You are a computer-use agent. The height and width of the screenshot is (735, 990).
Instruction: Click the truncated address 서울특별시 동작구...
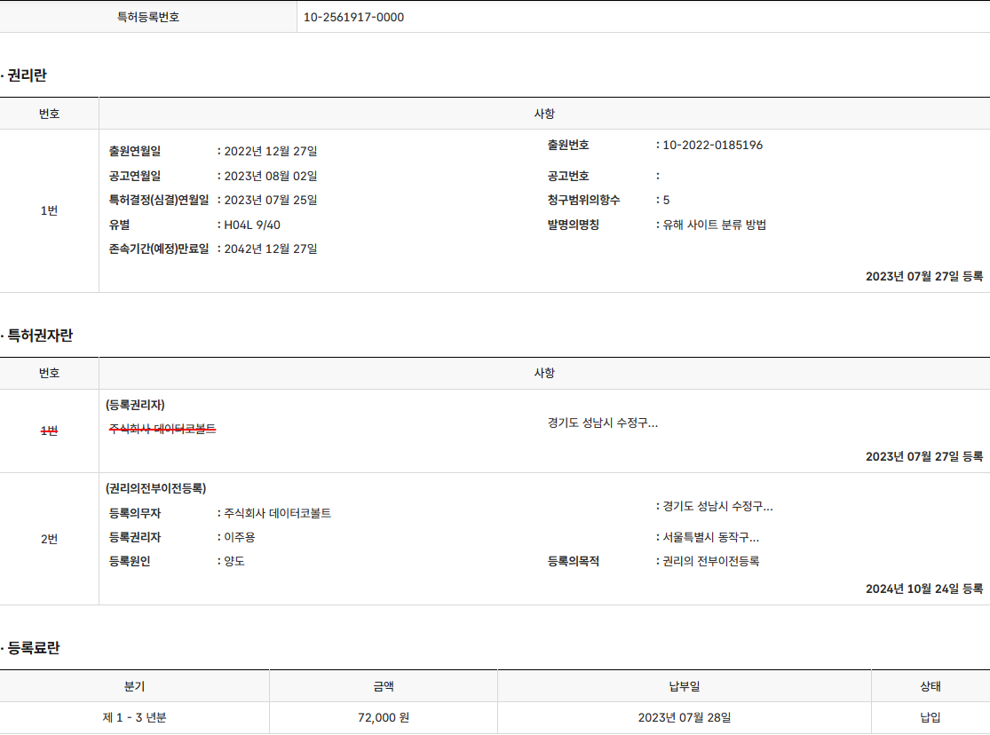point(710,537)
